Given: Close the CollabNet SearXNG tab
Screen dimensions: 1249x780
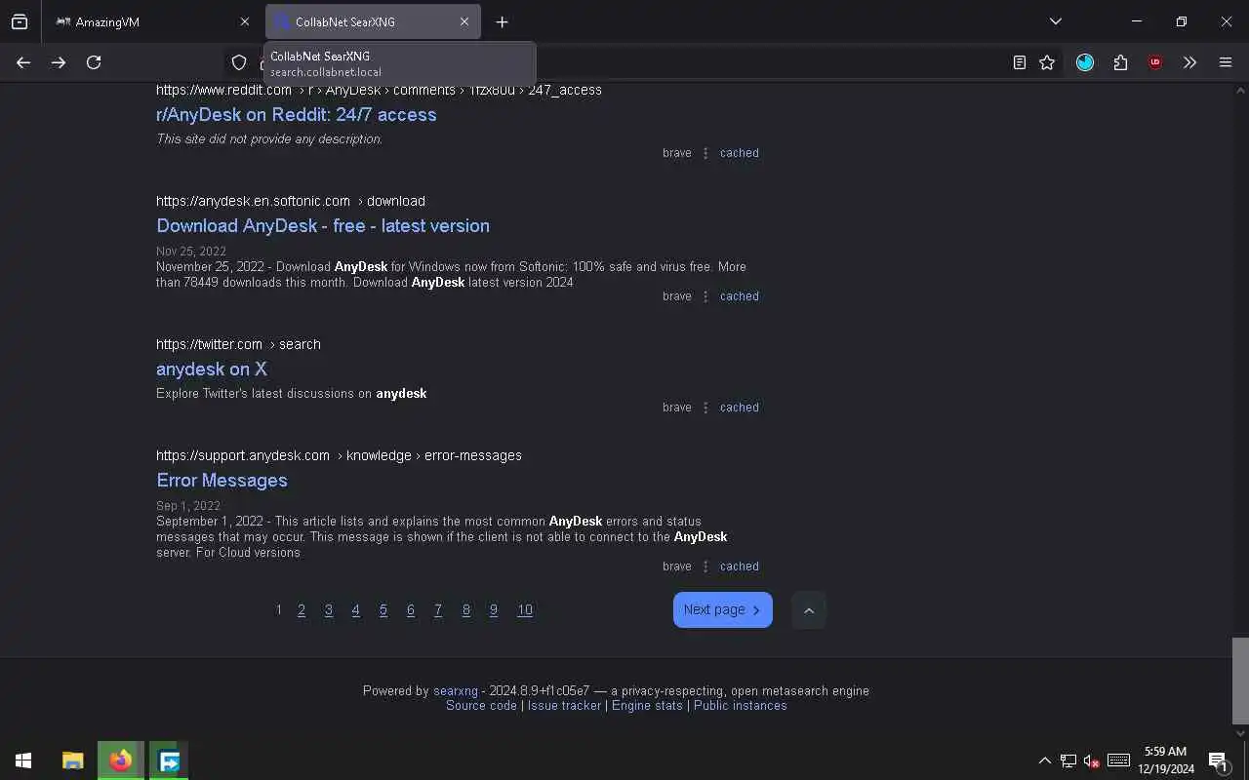Looking at the screenshot, I should pos(464,21).
